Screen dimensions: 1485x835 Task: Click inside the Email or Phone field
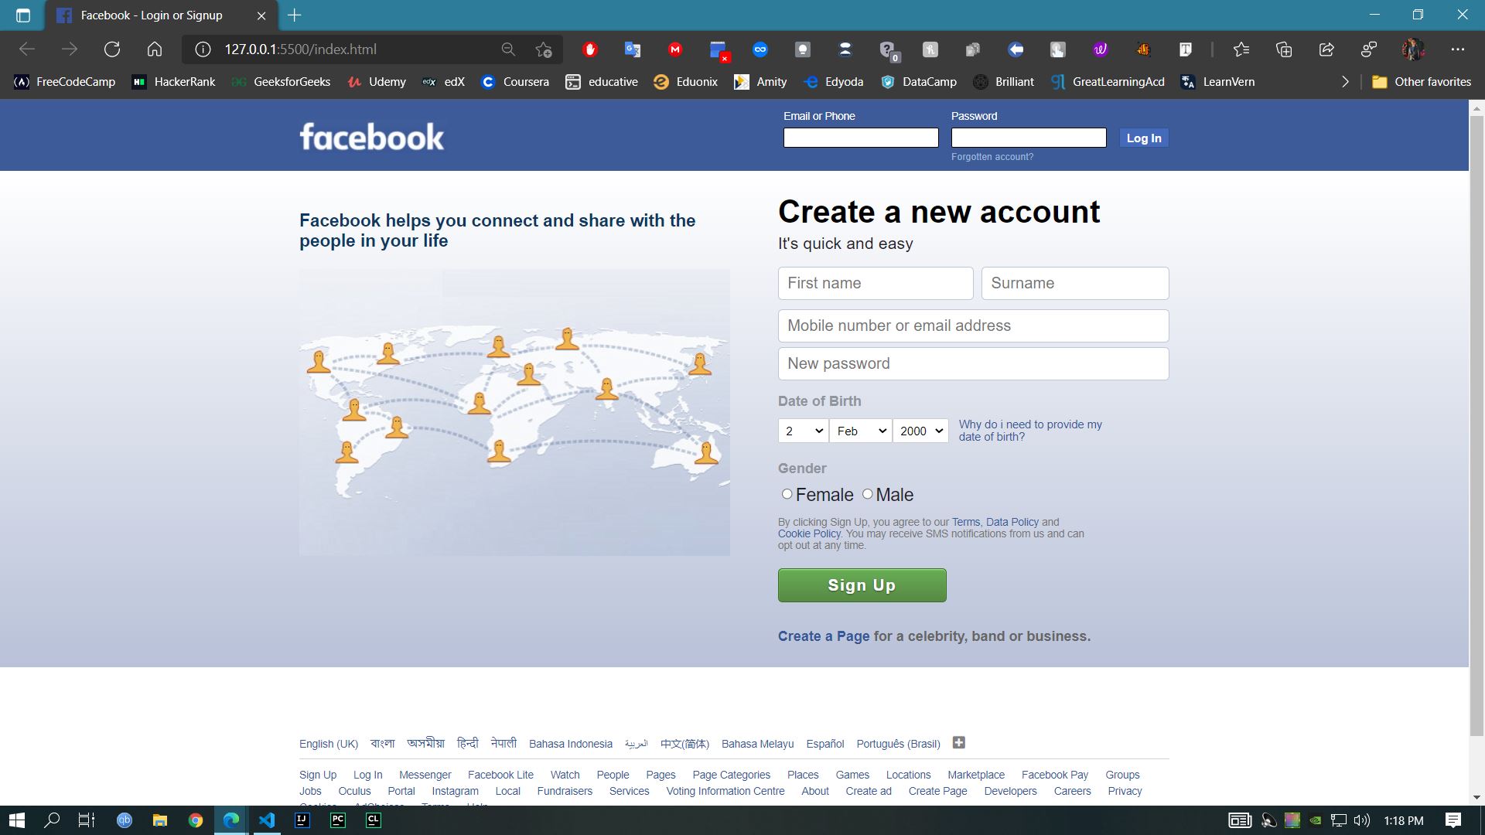(860, 137)
